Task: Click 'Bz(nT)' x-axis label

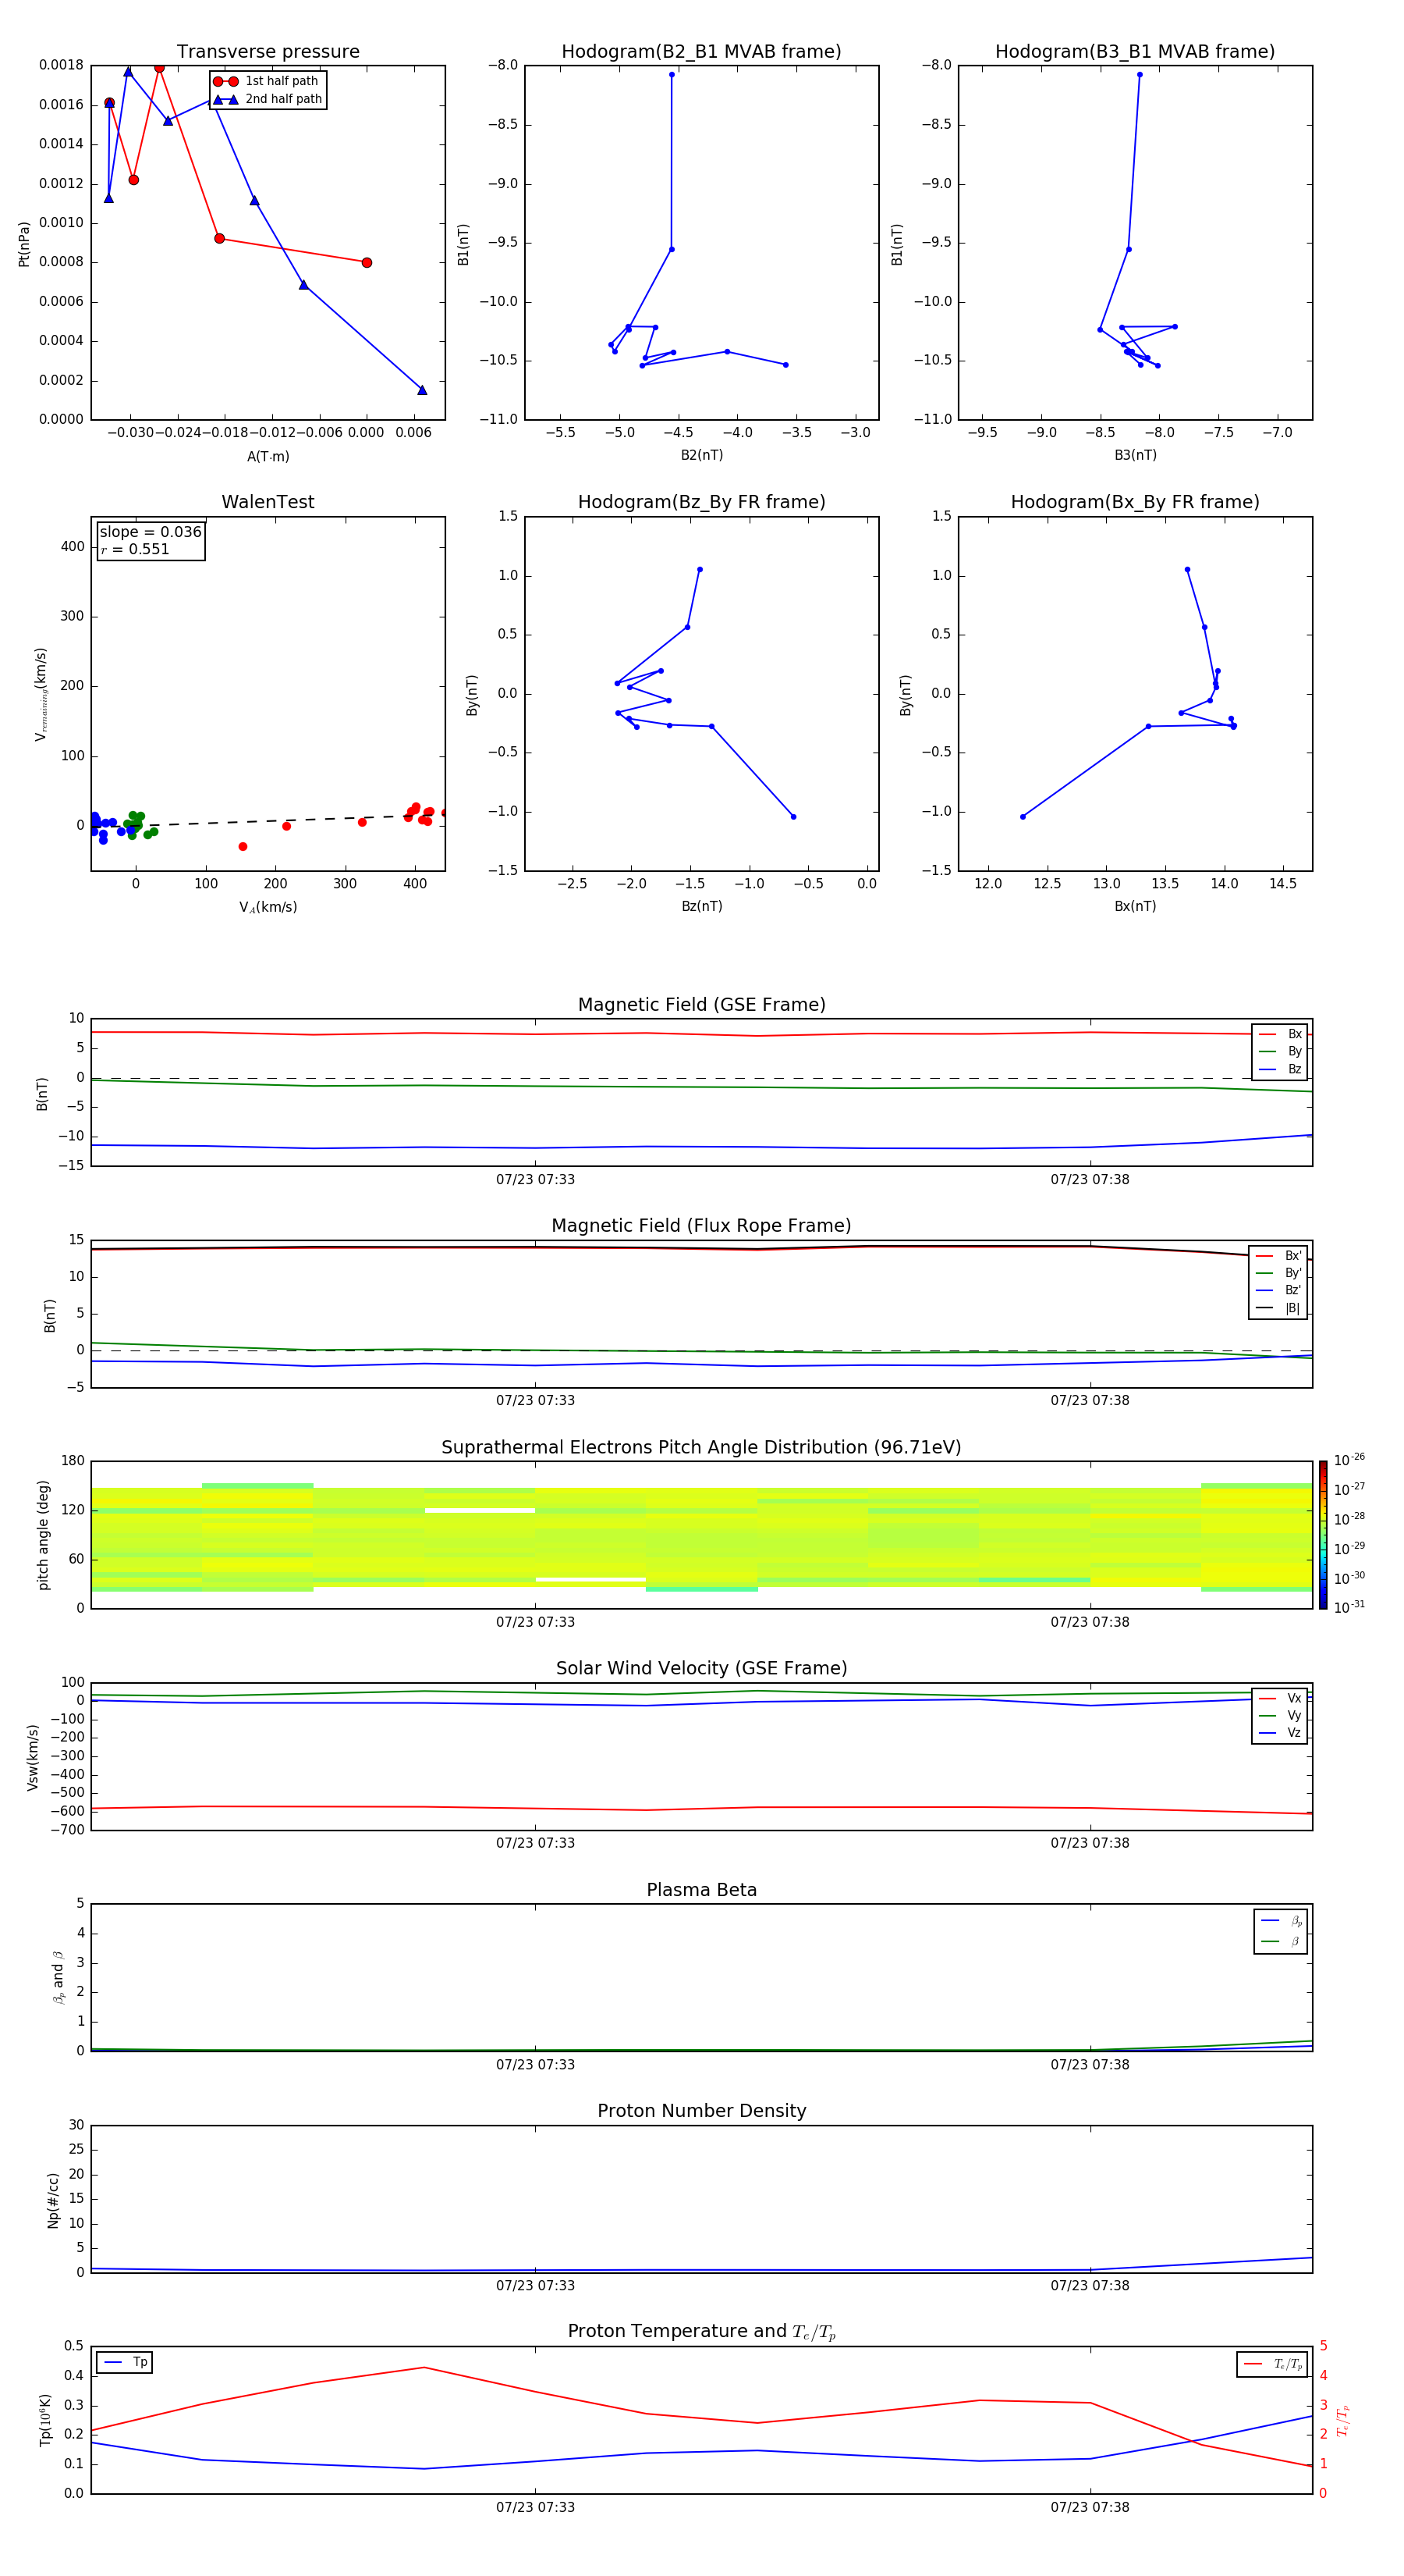Action: click(701, 906)
